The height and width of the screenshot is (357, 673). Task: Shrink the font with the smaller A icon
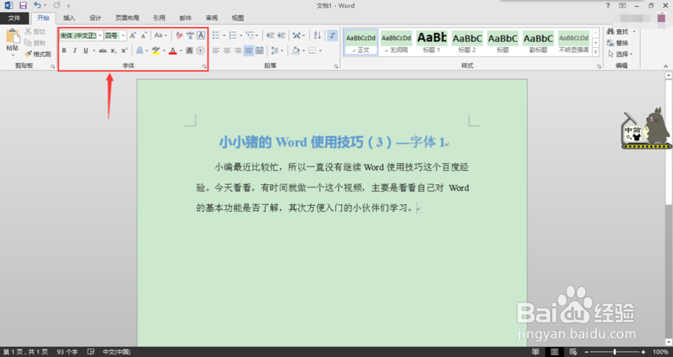144,36
